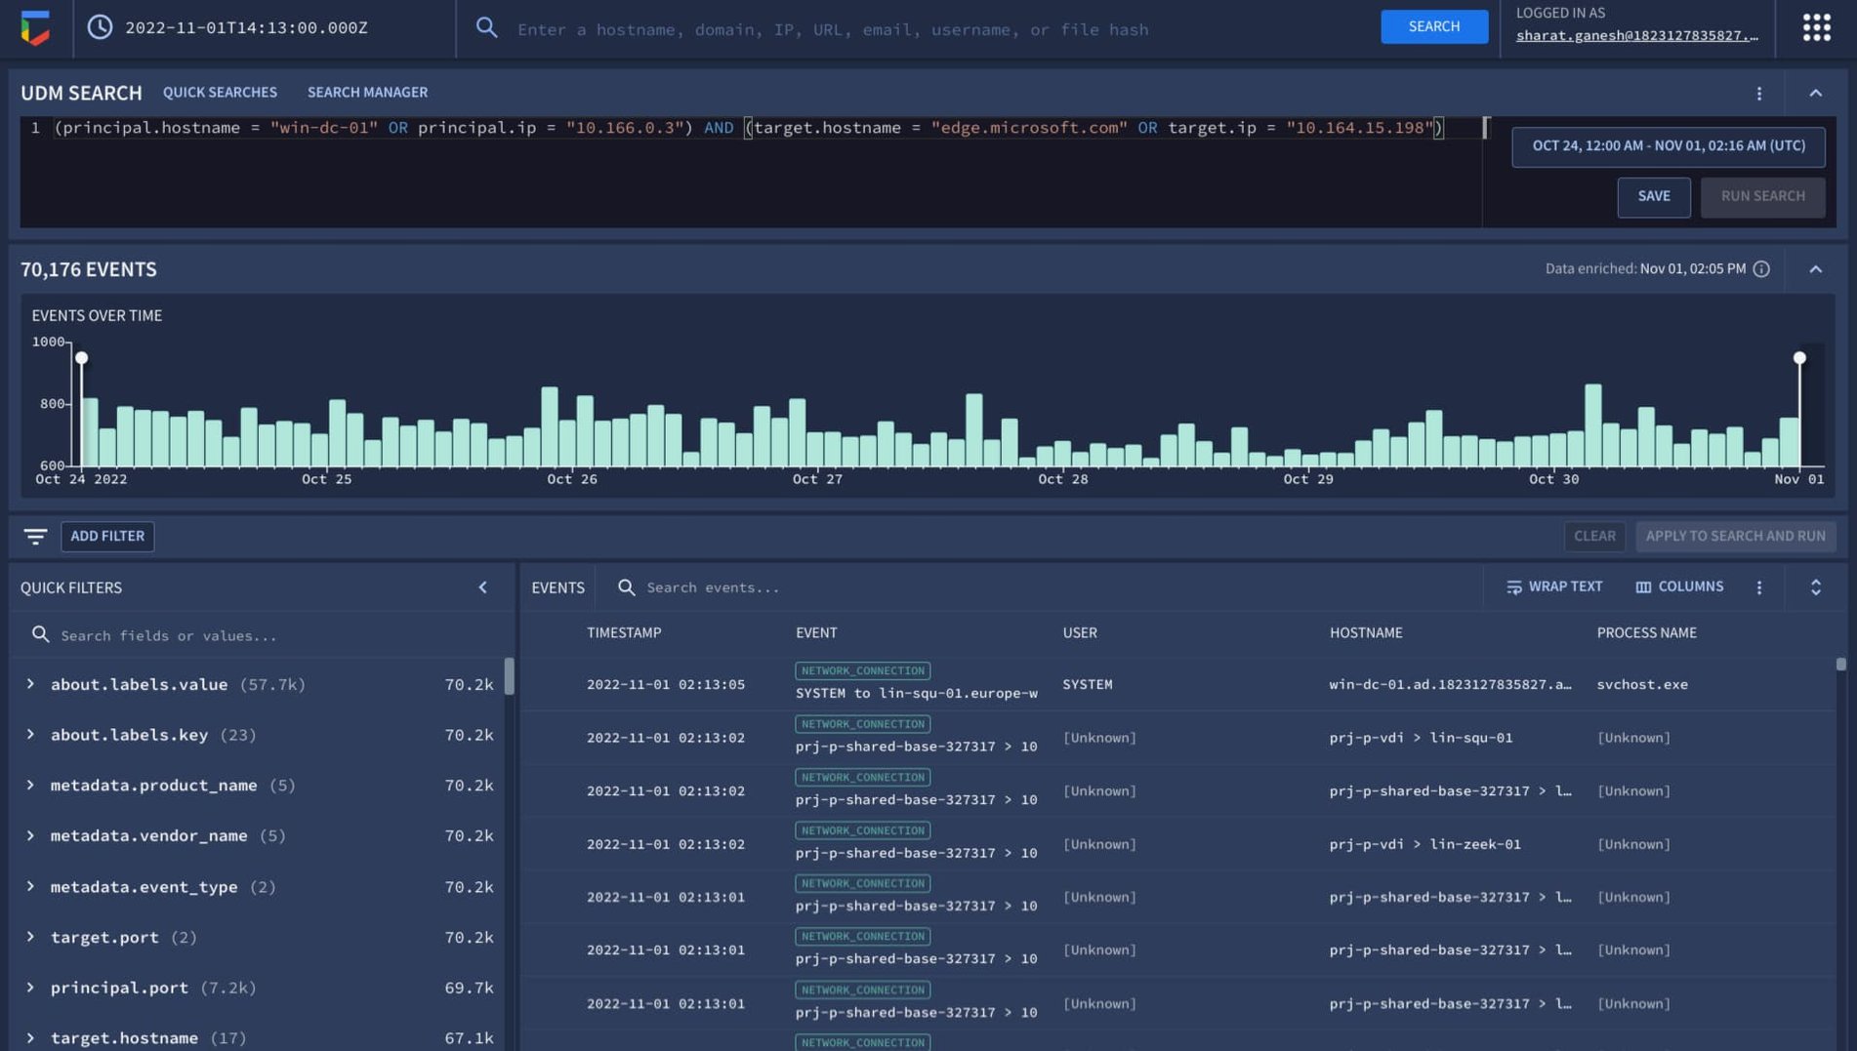
Task: Click the SAVE button for the query
Action: [x=1654, y=196]
